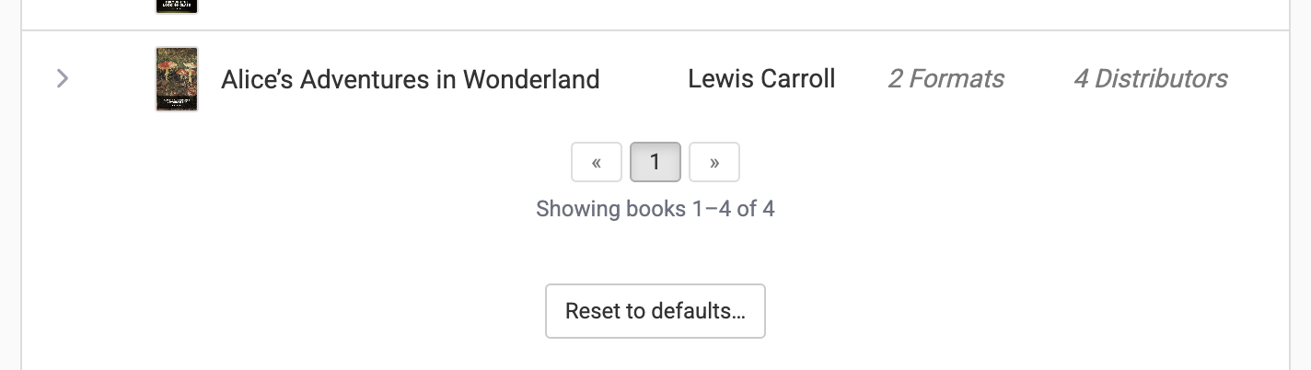Select page 1 in pagination

pyautogui.click(x=655, y=163)
